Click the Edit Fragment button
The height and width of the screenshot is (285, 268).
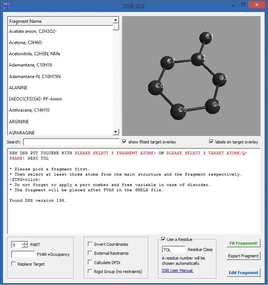click(x=243, y=272)
